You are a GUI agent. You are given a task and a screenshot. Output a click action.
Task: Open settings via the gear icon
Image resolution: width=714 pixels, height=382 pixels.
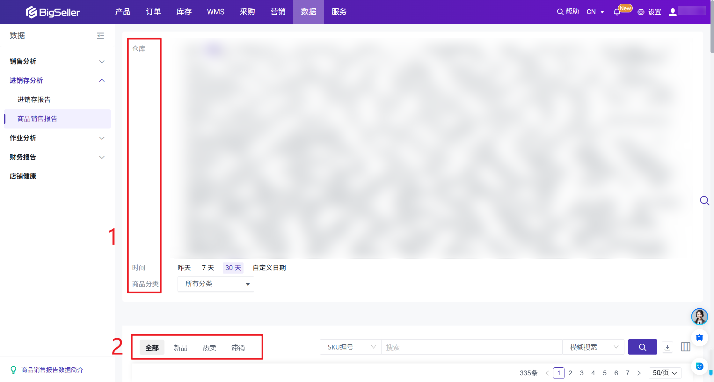click(641, 12)
